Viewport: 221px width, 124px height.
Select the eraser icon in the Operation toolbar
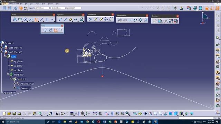[70, 20]
